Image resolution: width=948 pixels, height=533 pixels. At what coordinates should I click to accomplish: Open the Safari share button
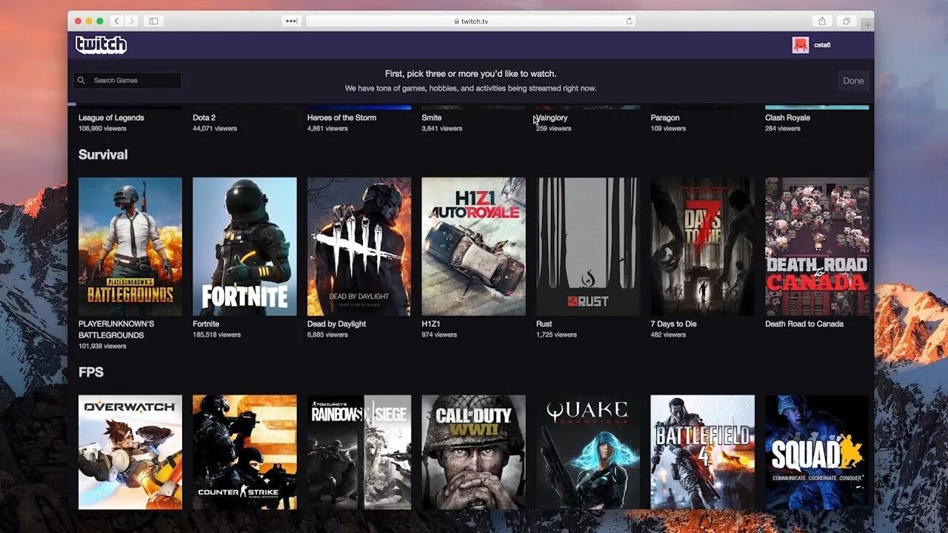(822, 21)
